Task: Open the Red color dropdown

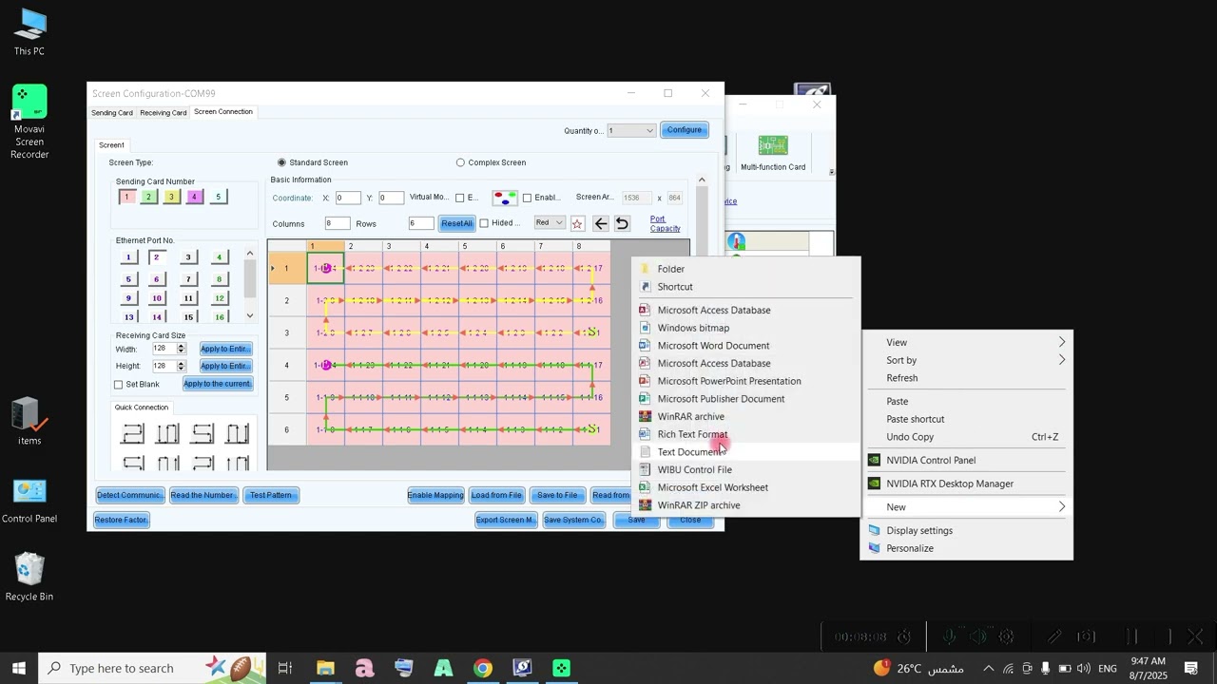Action: pyautogui.click(x=550, y=223)
